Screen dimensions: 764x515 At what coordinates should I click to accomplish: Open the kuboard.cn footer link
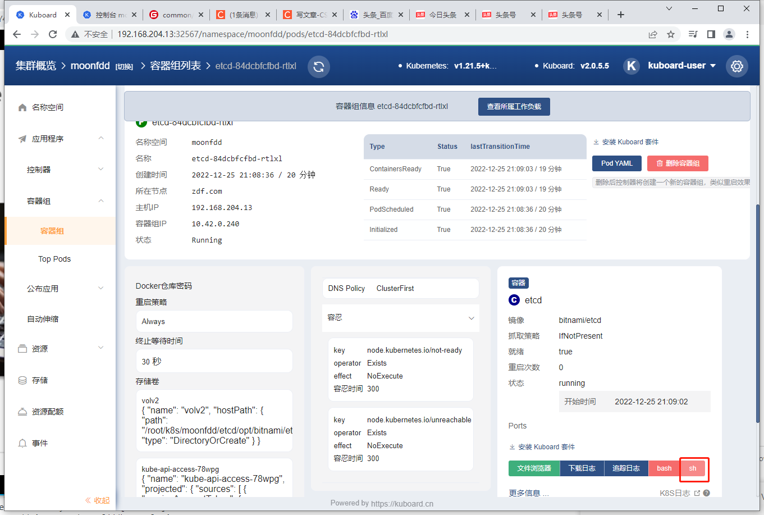coord(402,504)
